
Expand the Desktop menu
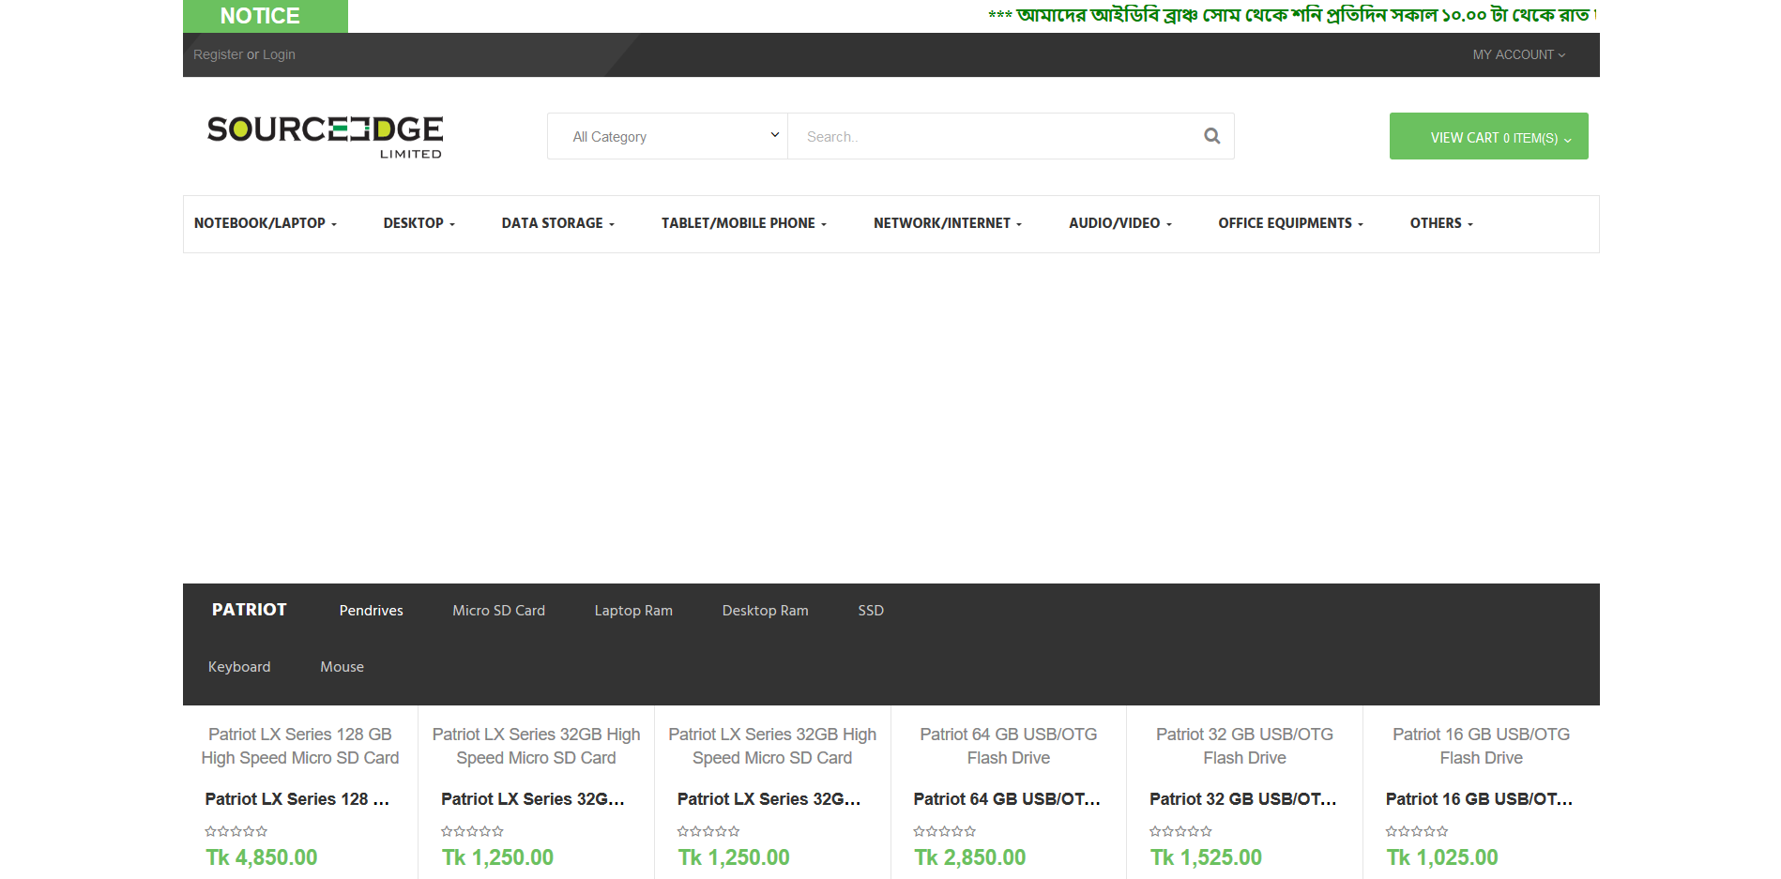point(419,223)
